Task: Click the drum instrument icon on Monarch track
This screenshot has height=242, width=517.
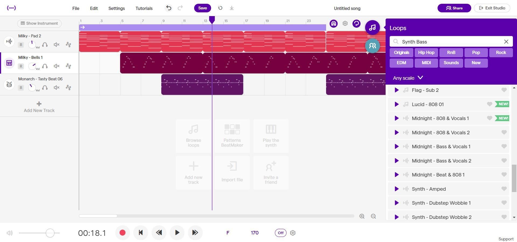Action: tap(9, 84)
